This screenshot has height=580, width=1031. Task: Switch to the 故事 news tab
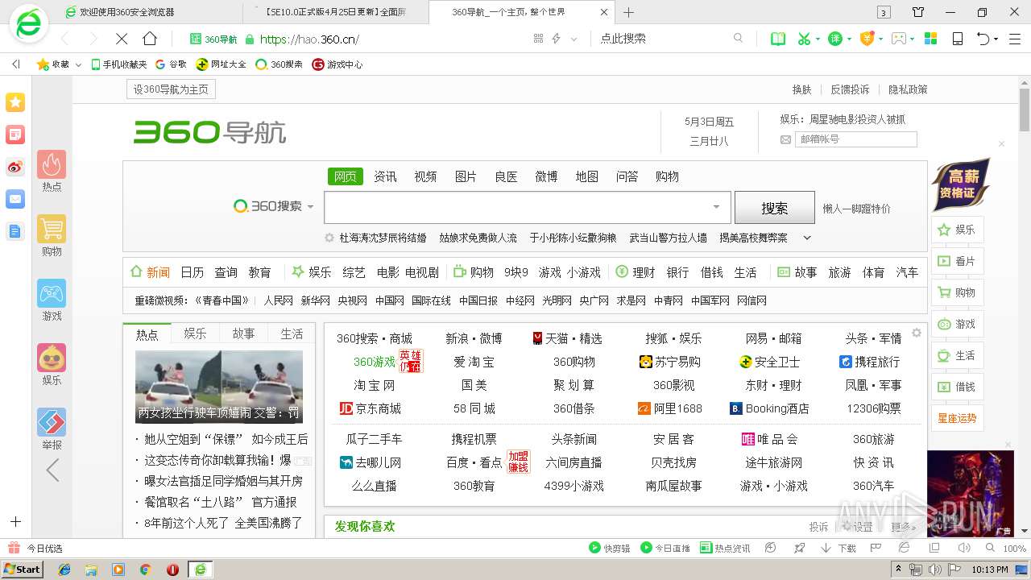243,333
